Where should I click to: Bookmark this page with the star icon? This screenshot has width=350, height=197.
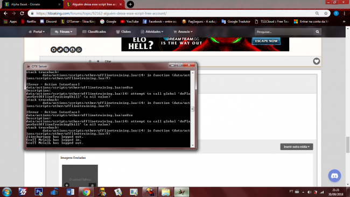coord(326,13)
